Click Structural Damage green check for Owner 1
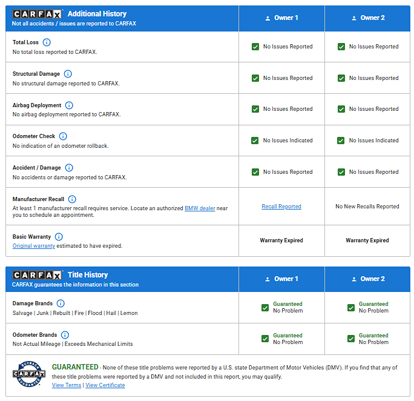The image size is (414, 401). click(255, 78)
